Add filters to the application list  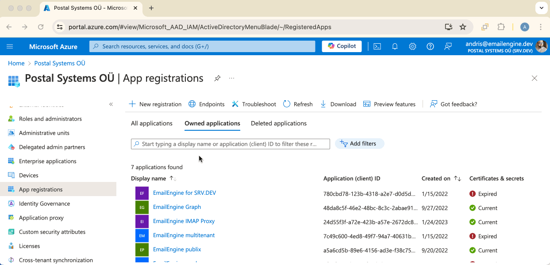[x=359, y=144]
